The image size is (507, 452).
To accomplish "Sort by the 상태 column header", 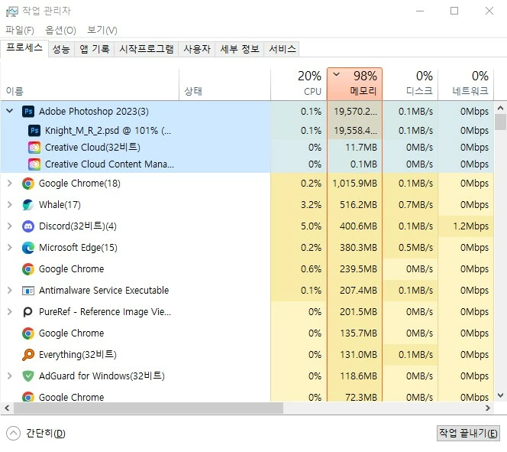I will coord(224,84).
